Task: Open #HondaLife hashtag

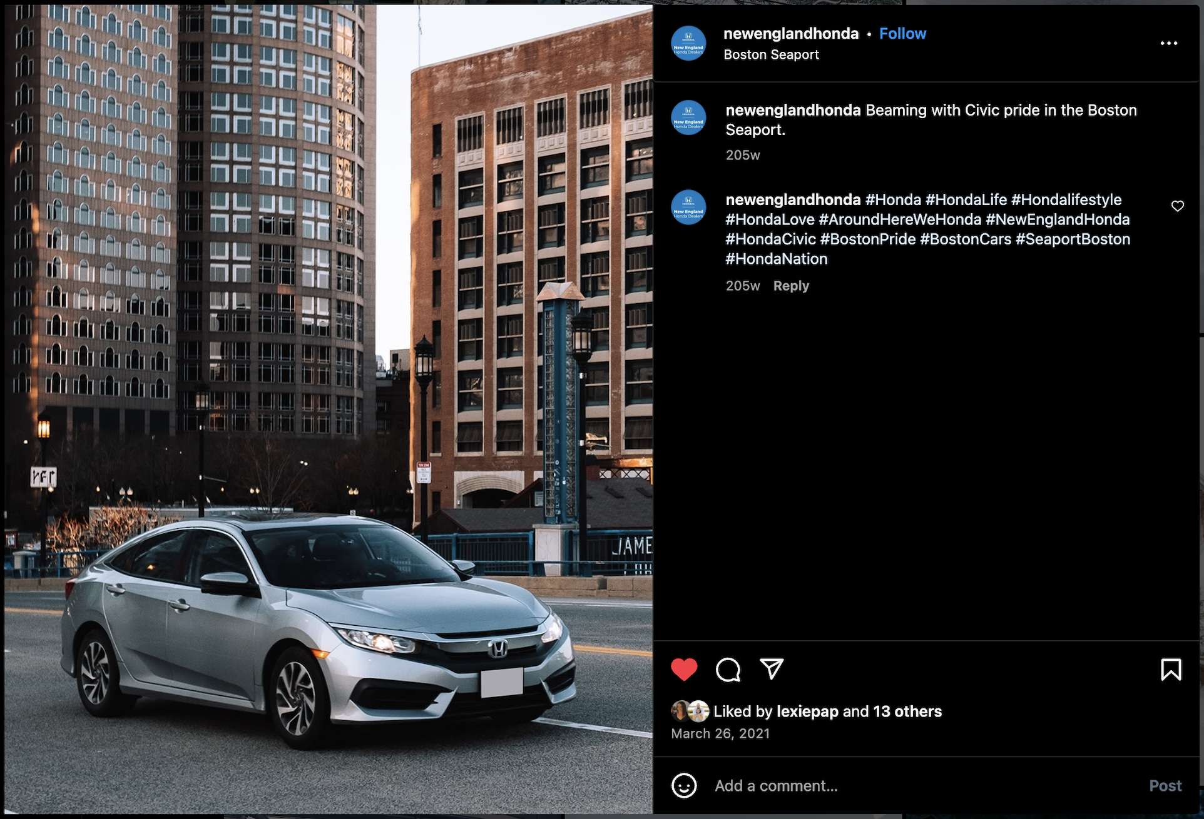Action: (966, 200)
